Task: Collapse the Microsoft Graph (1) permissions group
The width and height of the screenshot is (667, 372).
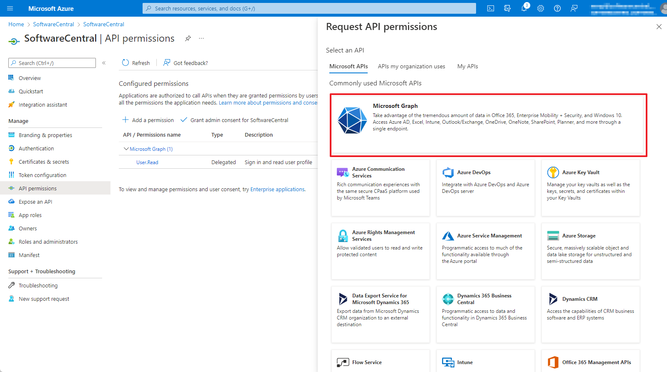Action: [x=126, y=149]
